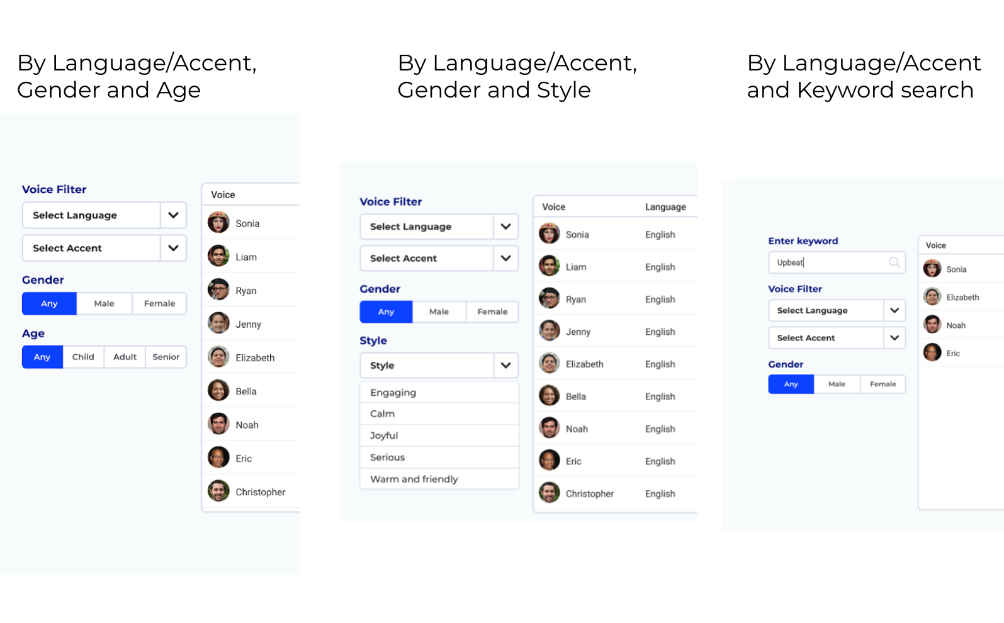
Task: Select Senior age option
Action: coord(166,357)
